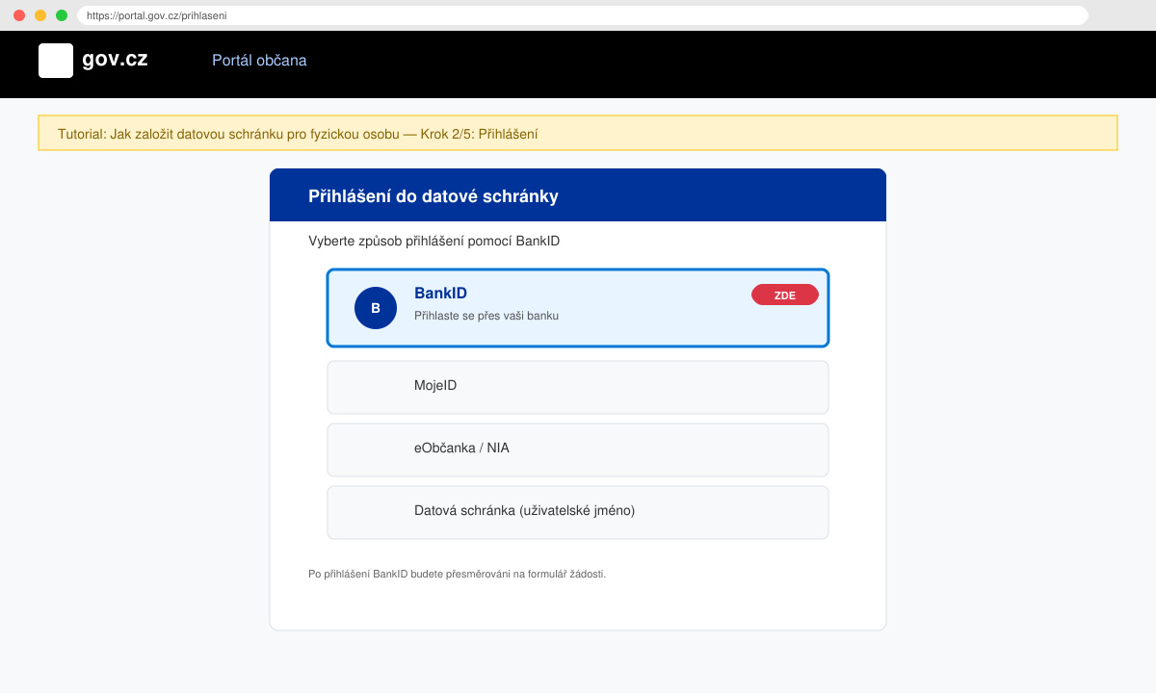Viewport: 1156px width, 693px height.
Task: Click the Přihlaste se přes vaši banku subtitle
Action: tap(486, 316)
